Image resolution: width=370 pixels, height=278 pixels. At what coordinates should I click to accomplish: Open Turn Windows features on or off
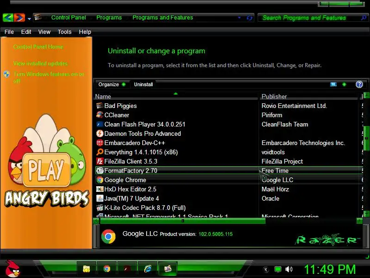pos(49,77)
